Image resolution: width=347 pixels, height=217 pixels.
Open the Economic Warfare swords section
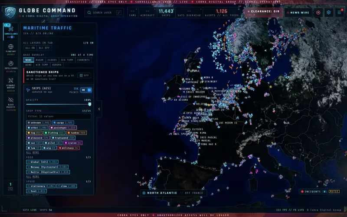(x=10, y=84)
